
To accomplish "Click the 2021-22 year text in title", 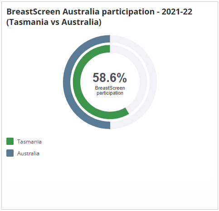I will pos(177,12).
